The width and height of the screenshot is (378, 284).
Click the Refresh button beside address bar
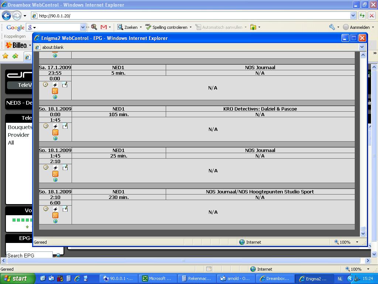pyautogui.click(x=362, y=16)
